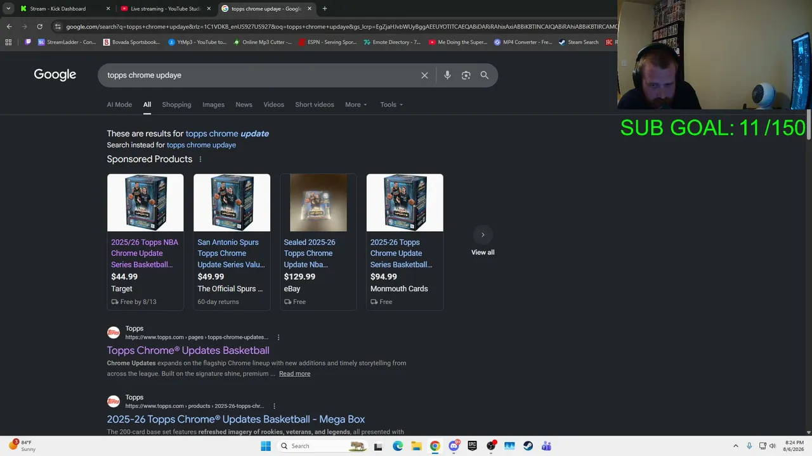View site information in the address bar
This screenshot has width=812, height=456.
[58, 27]
